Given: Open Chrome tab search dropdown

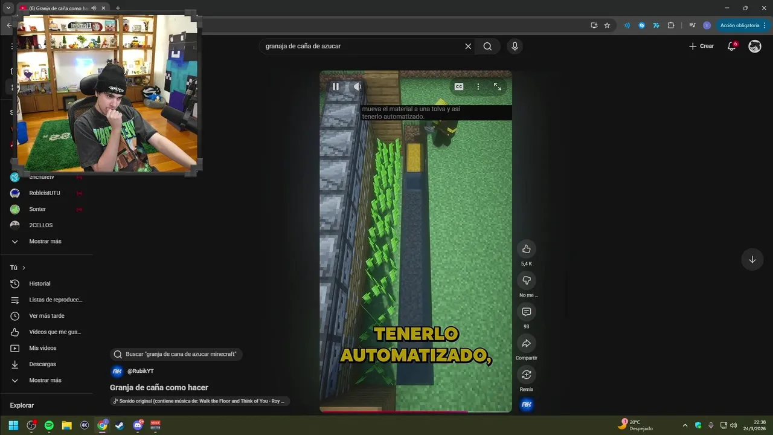Looking at the screenshot, I should point(8,8).
